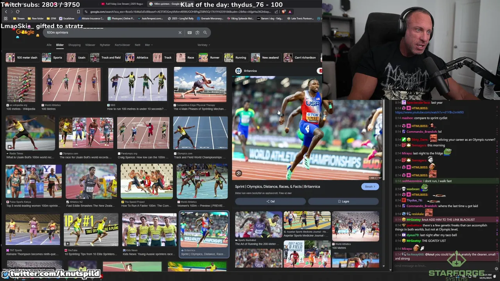Bookmark this page via address bar icon
Screen dimensions: 500x281
tap(79, 12)
